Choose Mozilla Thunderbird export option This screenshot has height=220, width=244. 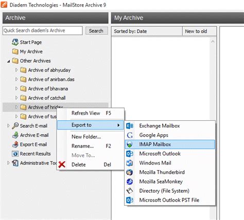(170, 172)
